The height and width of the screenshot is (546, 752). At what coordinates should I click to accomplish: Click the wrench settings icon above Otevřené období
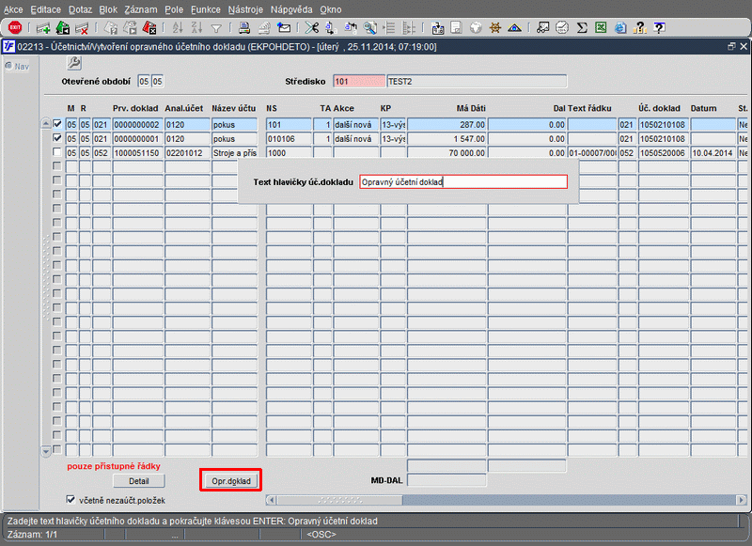pos(74,63)
